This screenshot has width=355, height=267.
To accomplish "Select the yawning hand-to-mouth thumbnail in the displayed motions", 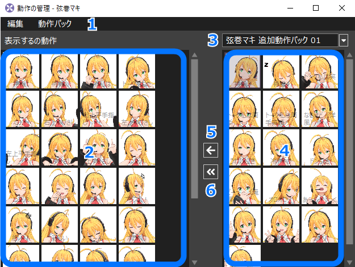I will [x=60, y=186].
